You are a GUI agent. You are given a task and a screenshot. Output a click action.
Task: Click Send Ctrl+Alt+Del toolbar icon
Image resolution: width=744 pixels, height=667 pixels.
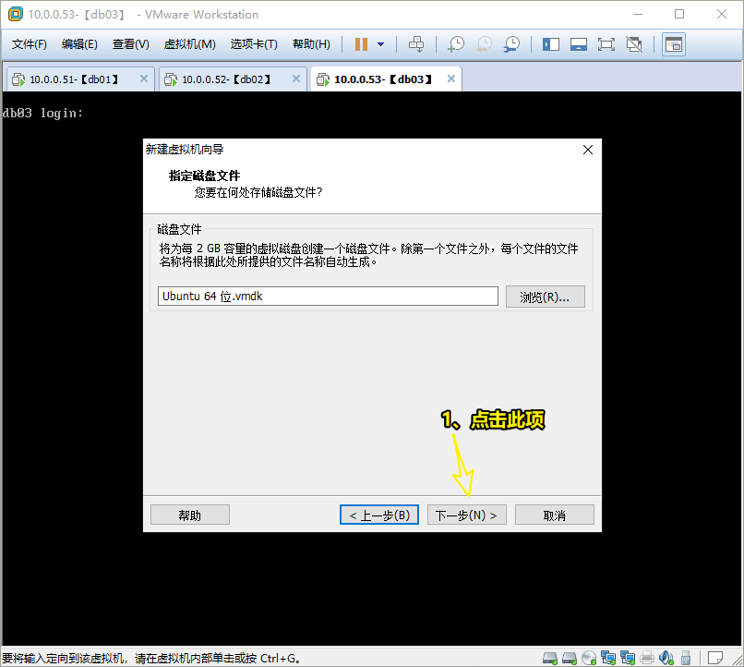click(x=416, y=44)
